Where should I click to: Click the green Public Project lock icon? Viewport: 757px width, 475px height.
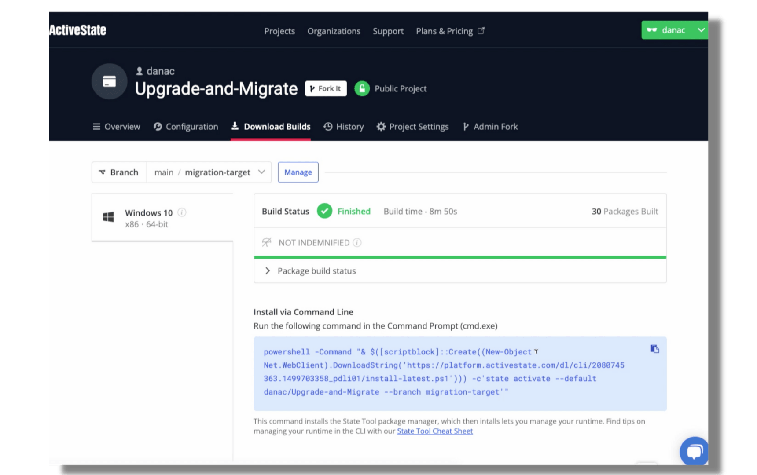(x=362, y=88)
